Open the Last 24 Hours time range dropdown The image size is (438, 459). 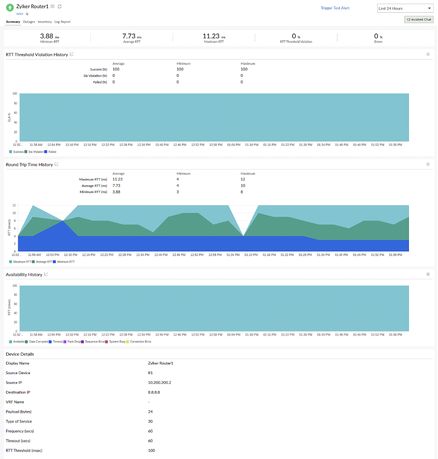[x=405, y=8]
